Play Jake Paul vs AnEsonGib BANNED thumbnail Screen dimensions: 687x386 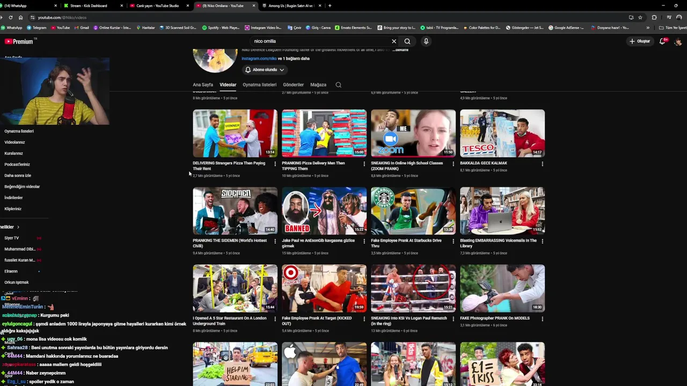pos(324,211)
